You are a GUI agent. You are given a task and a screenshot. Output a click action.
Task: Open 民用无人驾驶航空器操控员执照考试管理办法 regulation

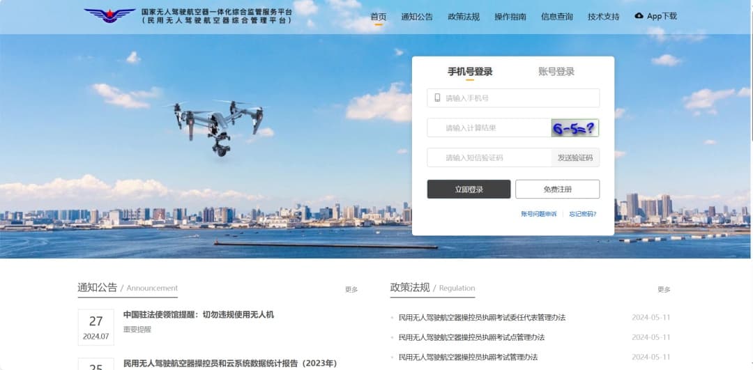point(469,357)
